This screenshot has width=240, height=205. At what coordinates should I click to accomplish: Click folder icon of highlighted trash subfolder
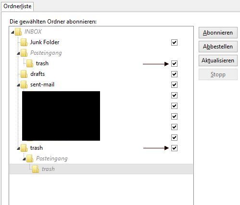point(36,169)
